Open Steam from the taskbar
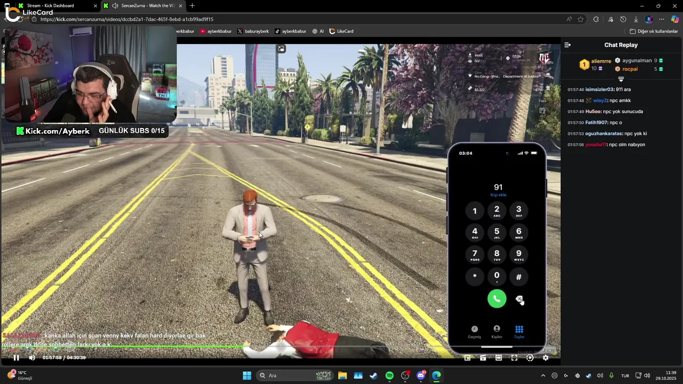Image resolution: width=683 pixels, height=384 pixels. tap(374, 375)
